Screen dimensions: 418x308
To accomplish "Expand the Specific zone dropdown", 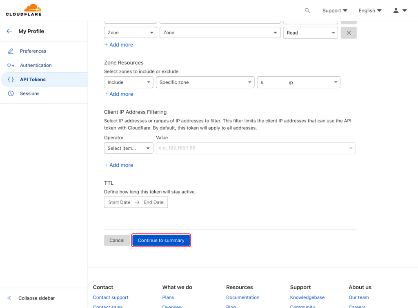I will [205, 82].
